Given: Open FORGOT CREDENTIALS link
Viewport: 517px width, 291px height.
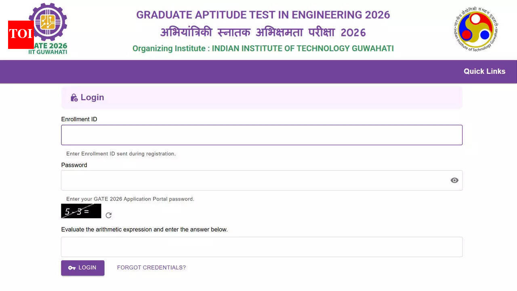Looking at the screenshot, I should pos(151,267).
